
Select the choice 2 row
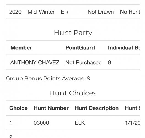[73, 134]
